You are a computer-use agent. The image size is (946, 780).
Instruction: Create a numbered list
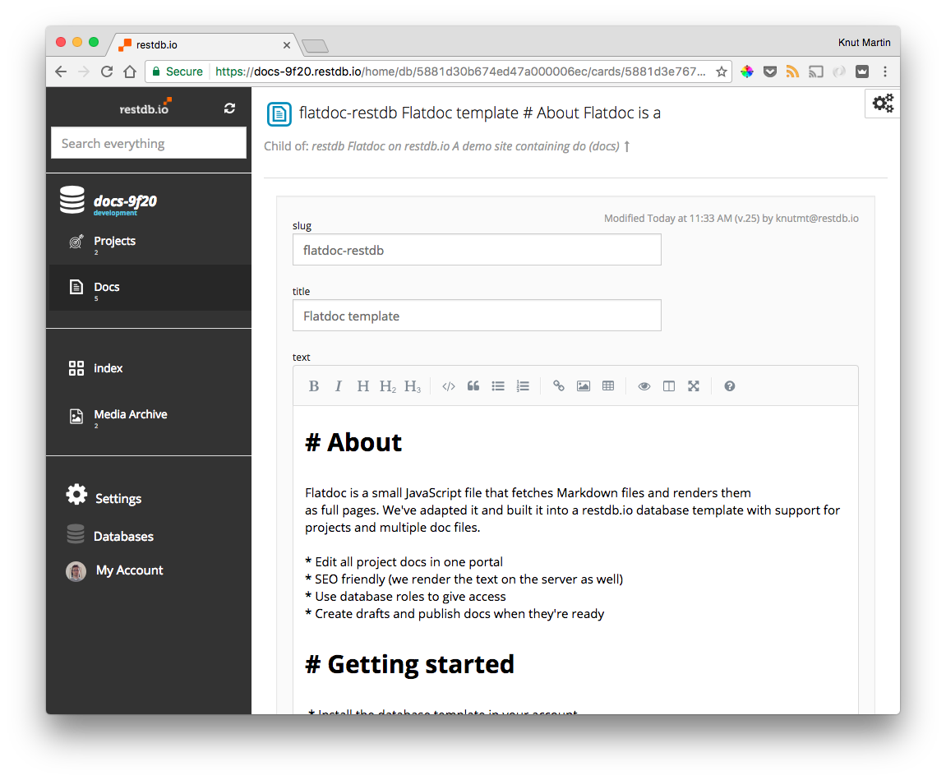(x=523, y=386)
